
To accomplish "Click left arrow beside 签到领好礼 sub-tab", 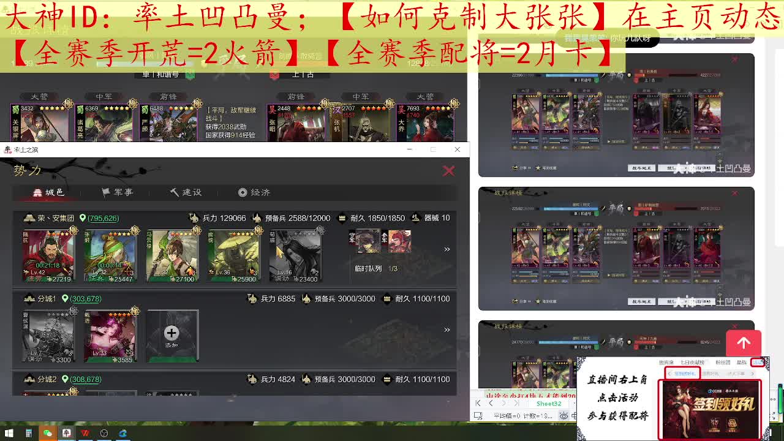I will (669, 373).
